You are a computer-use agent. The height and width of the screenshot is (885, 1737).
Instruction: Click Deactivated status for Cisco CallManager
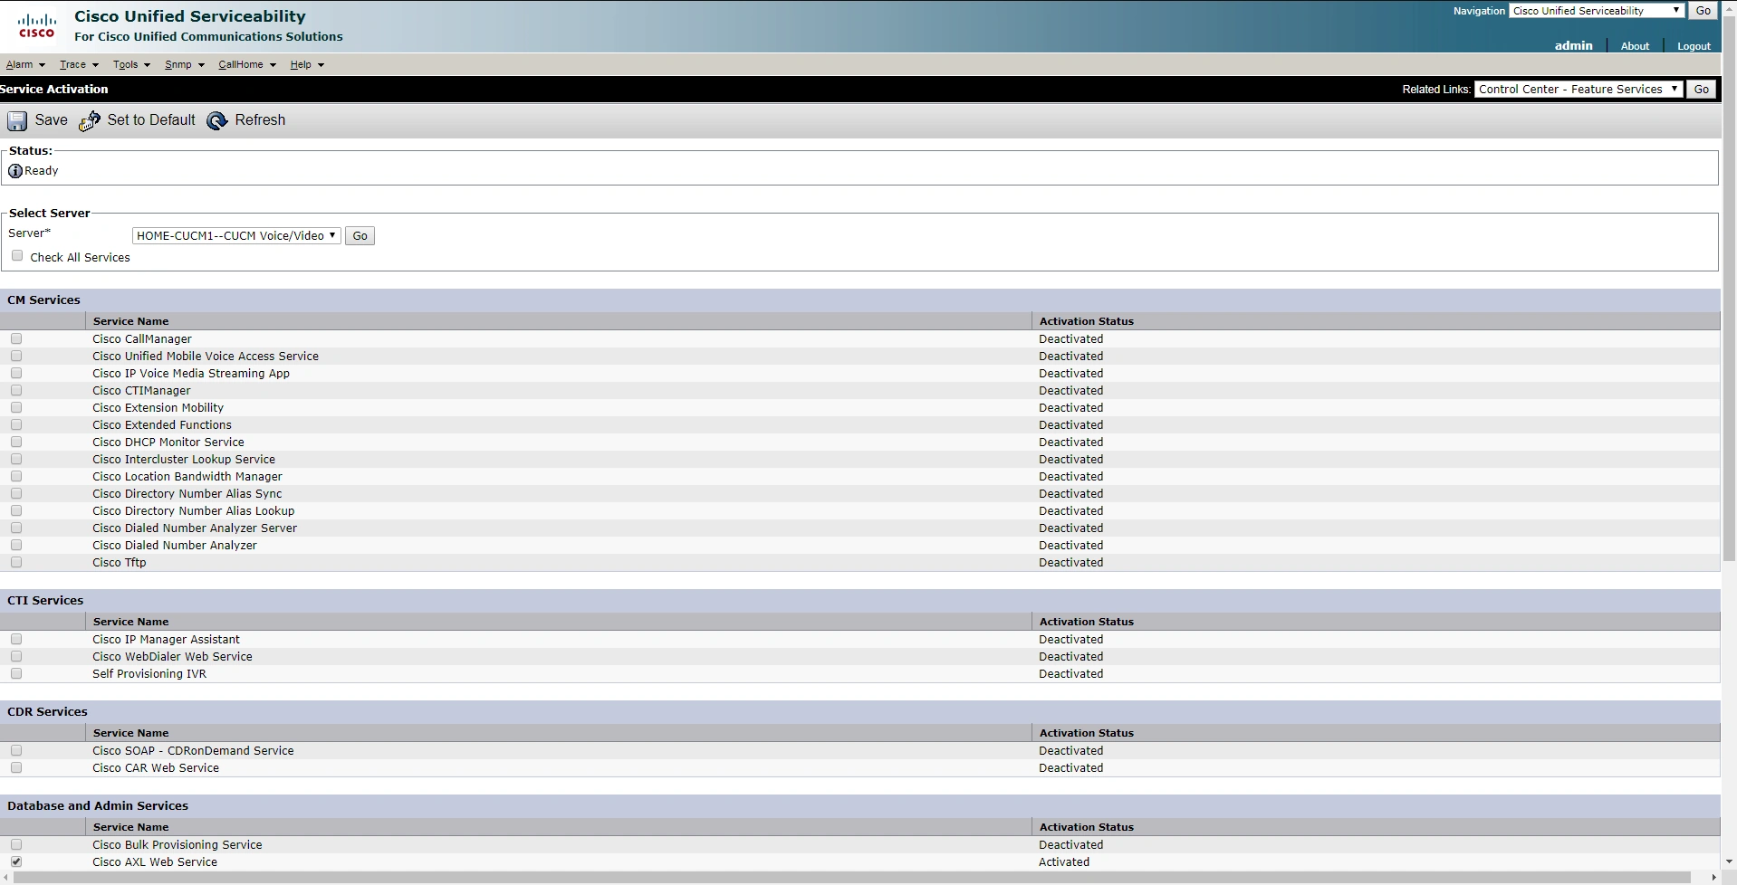[1071, 338]
